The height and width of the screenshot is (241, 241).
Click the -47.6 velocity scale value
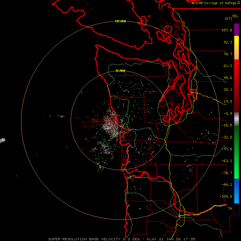coord(227,149)
